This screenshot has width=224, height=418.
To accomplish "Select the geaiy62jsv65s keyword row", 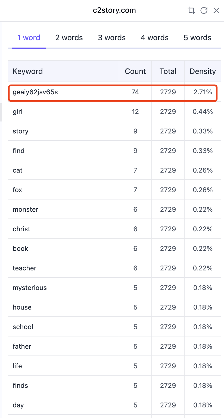I will tap(112, 92).
